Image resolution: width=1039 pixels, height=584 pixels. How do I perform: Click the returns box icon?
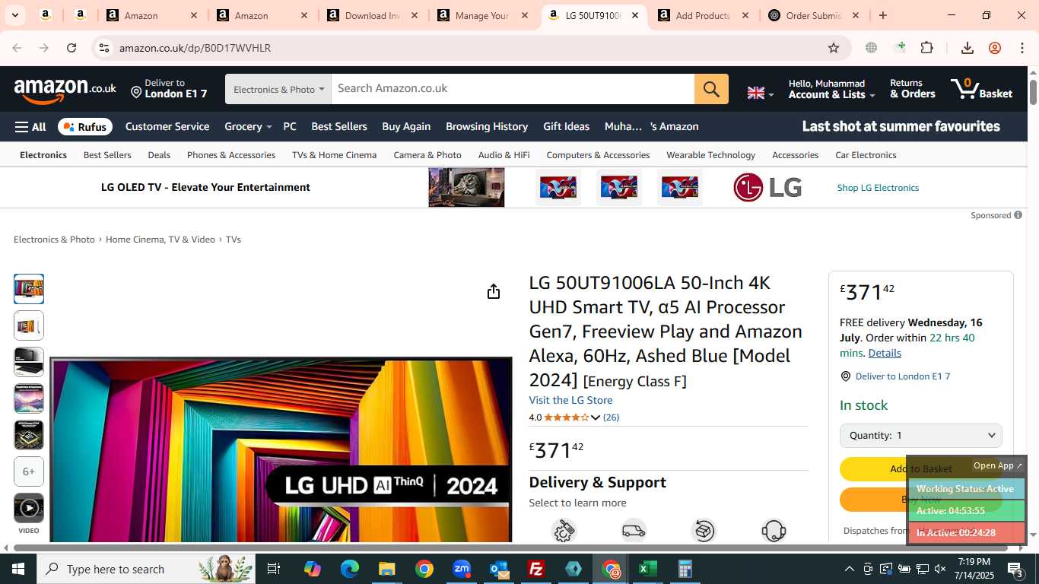(x=704, y=530)
